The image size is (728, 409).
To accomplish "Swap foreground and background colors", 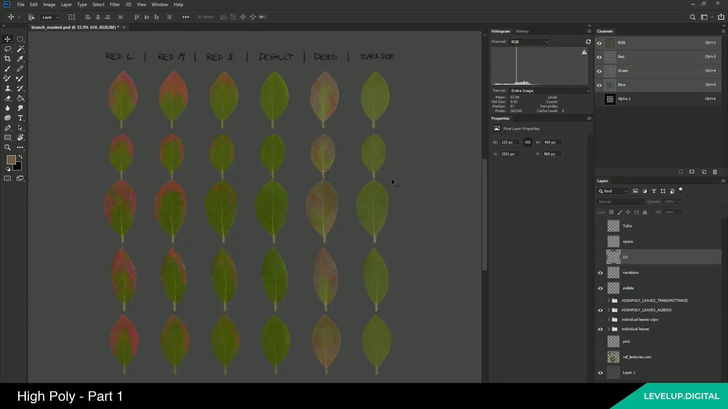I will tap(20, 157).
